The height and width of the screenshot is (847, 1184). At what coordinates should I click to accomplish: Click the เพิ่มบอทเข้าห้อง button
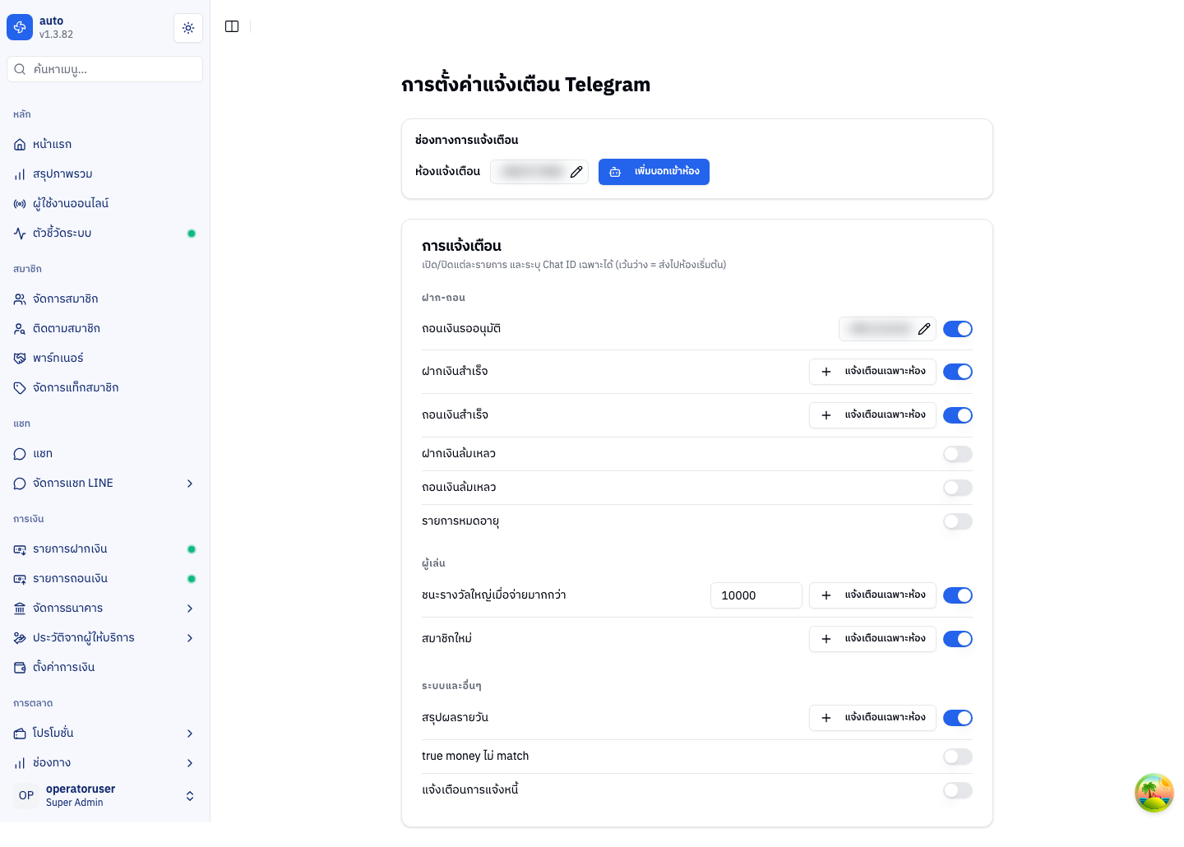click(654, 172)
